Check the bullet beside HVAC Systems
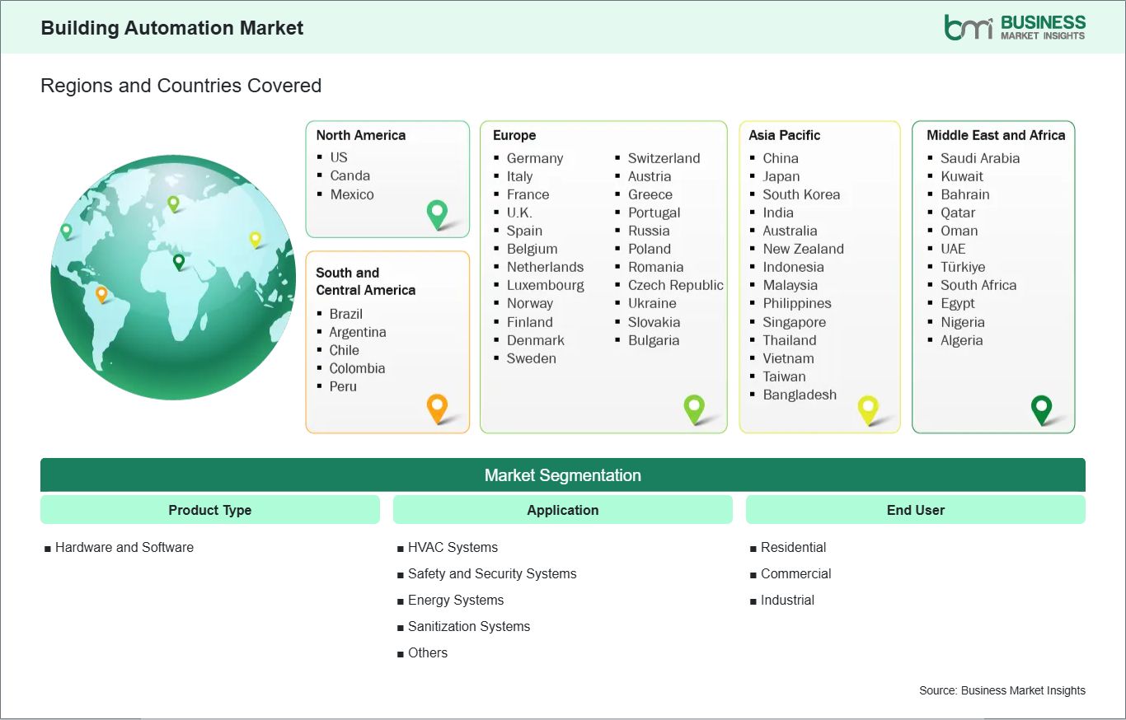This screenshot has height=720, width=1126. pos(401,547)
